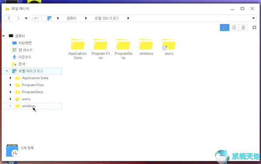
Task: Click the 바탕화면 desktop icon in sidebar
Action: tap(14, 43)
